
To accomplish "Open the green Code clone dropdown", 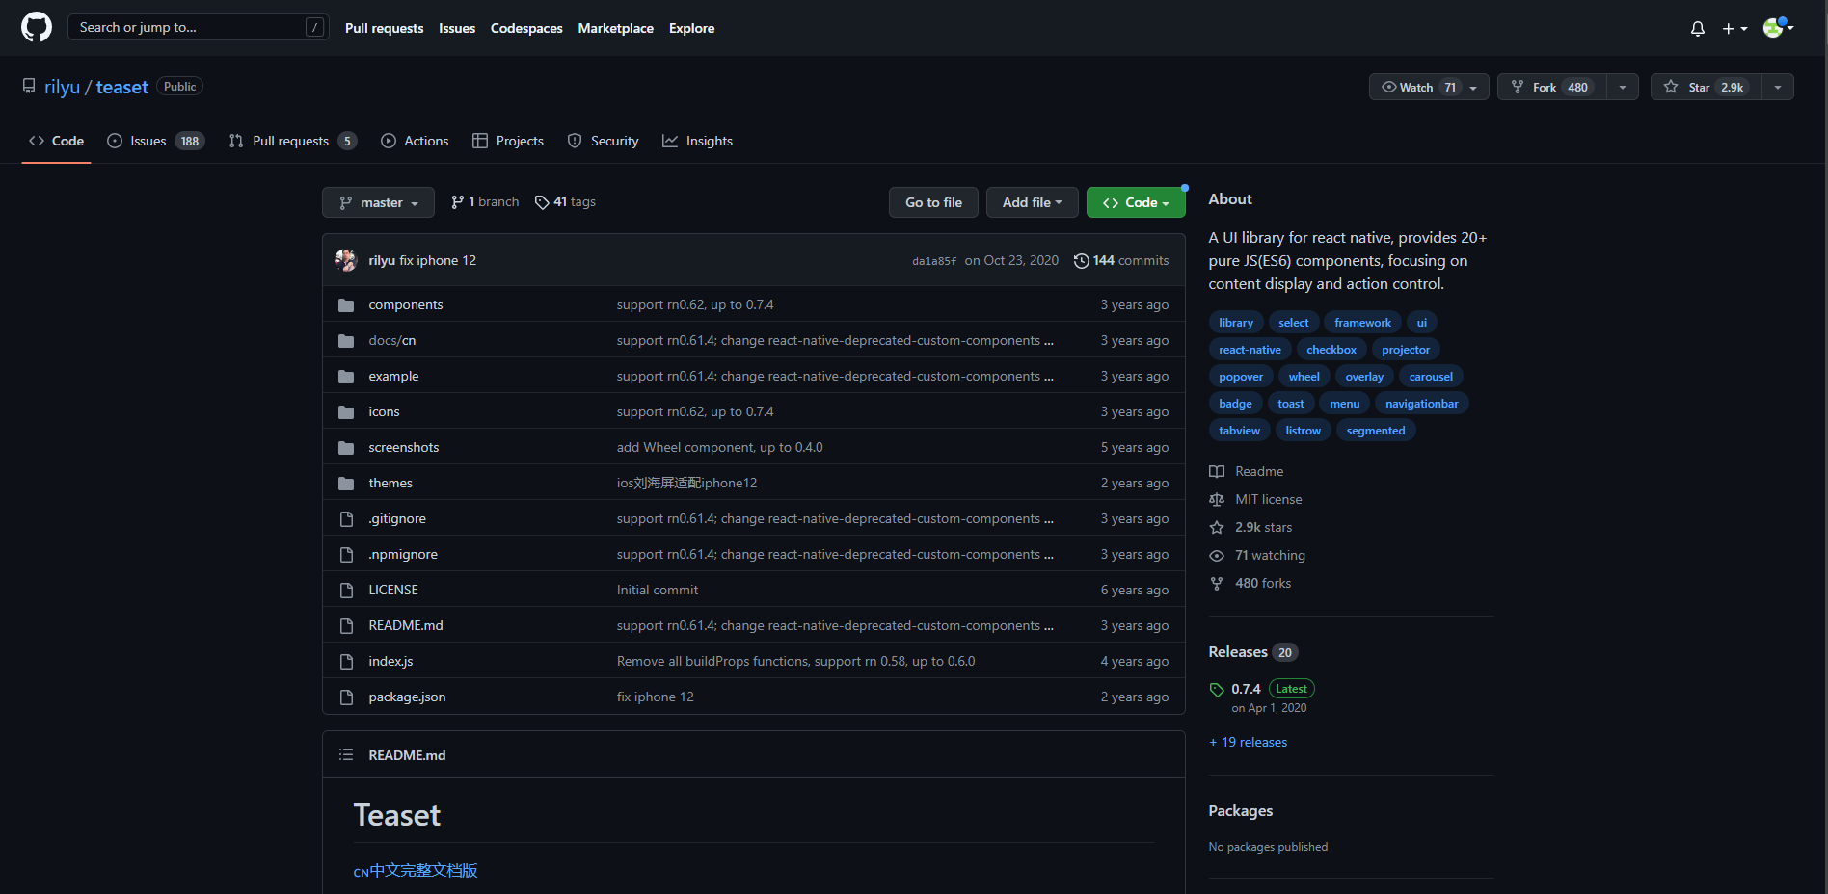I will click(1136, 202).
